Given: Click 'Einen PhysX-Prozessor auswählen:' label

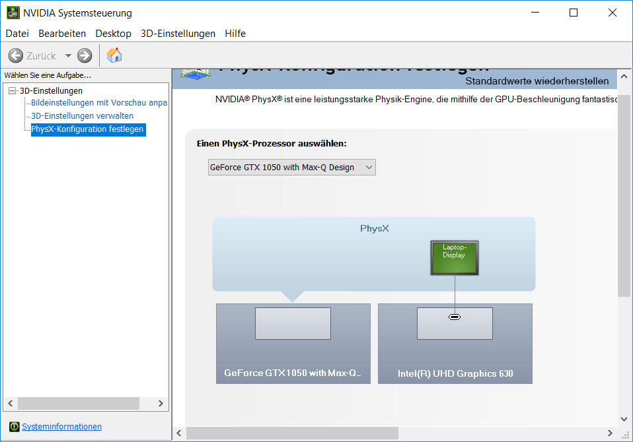Looking at the screenshot, I should click(272, 143).
